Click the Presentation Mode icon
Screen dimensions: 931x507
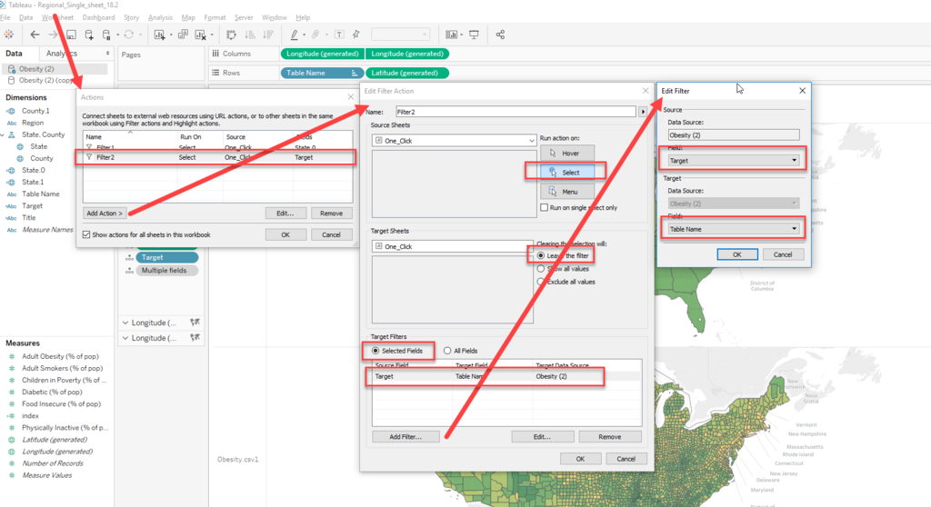pyautogui.click(x=474, y=35)
